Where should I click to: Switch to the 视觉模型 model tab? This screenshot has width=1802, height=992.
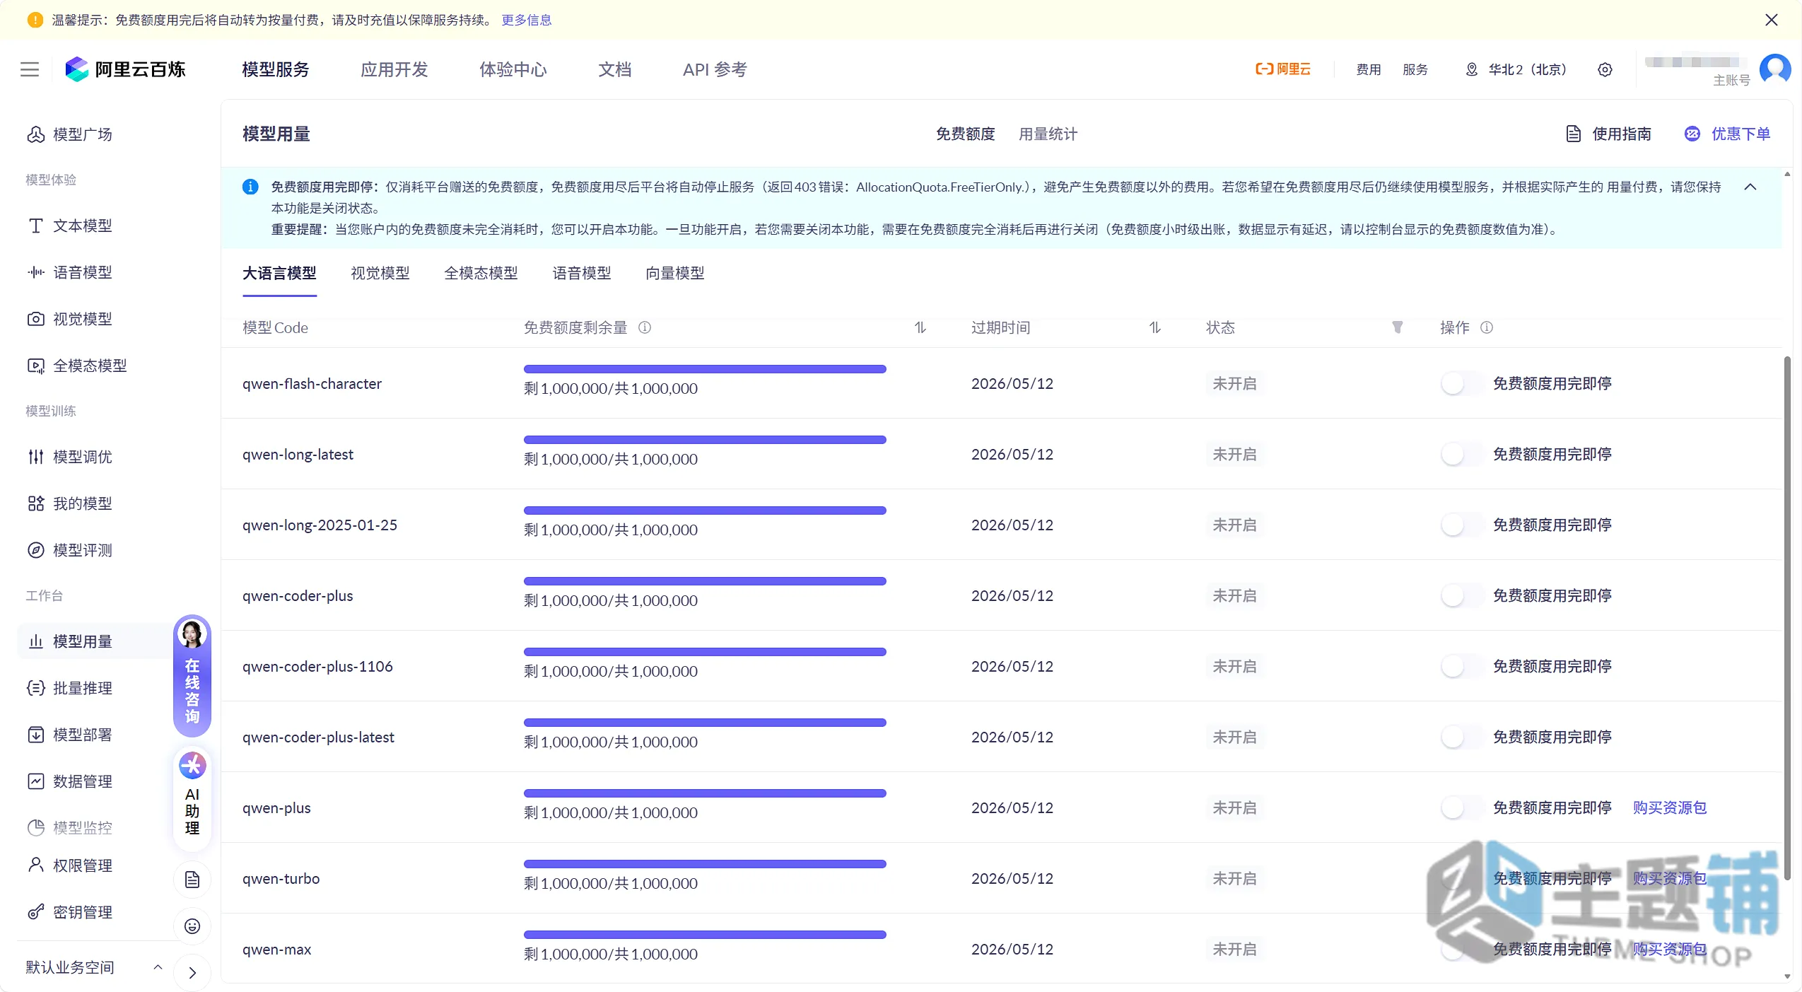click(380, 273)
